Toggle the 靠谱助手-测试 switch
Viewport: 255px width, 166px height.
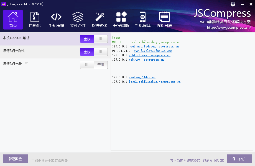point(94,52)
